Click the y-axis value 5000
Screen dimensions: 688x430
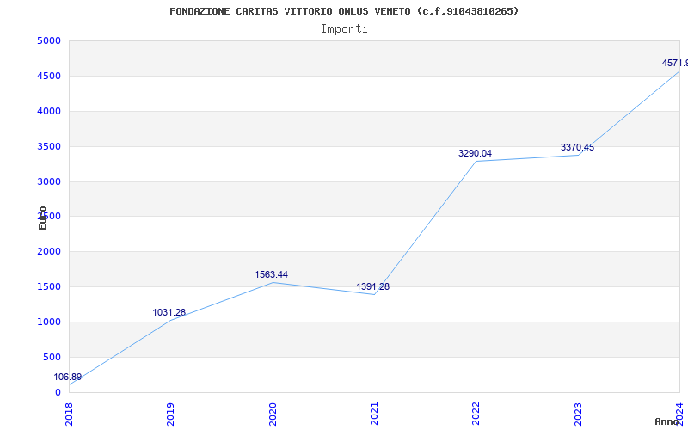49,40
